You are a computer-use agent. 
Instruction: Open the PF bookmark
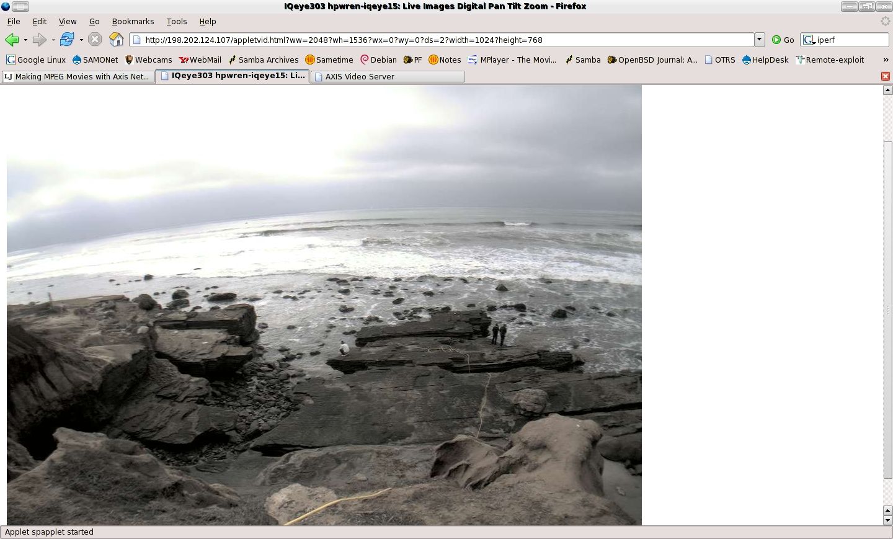(412, 60)
